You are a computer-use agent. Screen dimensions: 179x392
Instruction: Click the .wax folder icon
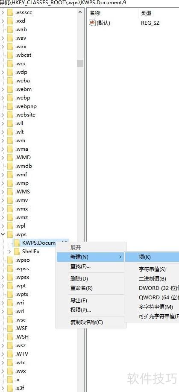[10, 47]
